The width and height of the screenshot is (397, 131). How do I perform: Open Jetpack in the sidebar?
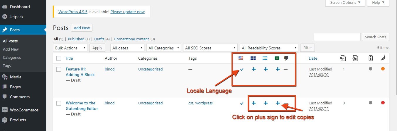(x=23, y=17)
